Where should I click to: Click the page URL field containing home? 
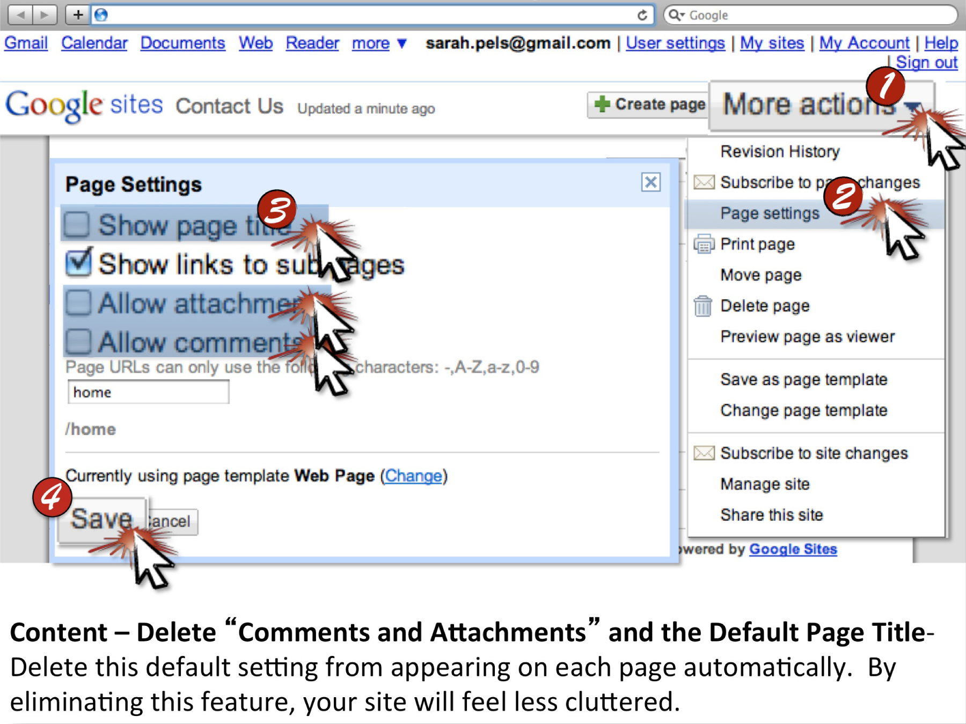[148, 392]
